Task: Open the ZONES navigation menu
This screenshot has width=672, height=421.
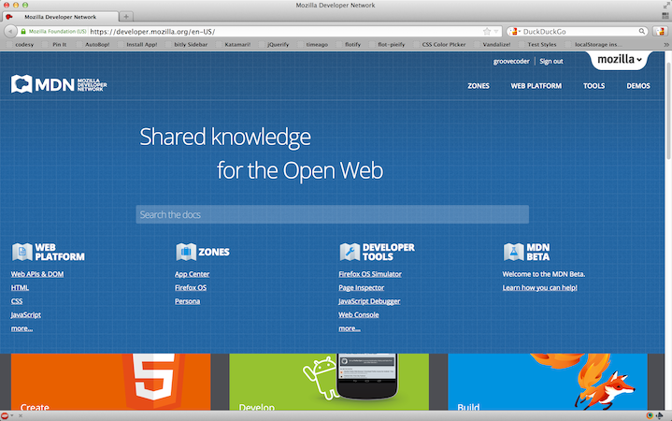Action: tap(479, 86)
